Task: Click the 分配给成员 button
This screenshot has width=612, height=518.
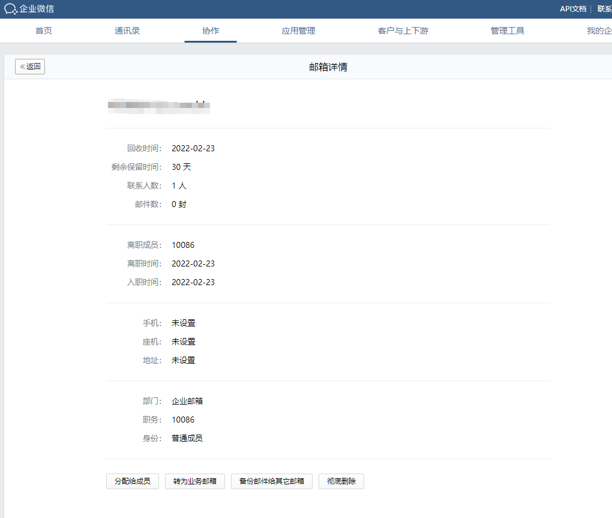Action: (x=132, y=481)
